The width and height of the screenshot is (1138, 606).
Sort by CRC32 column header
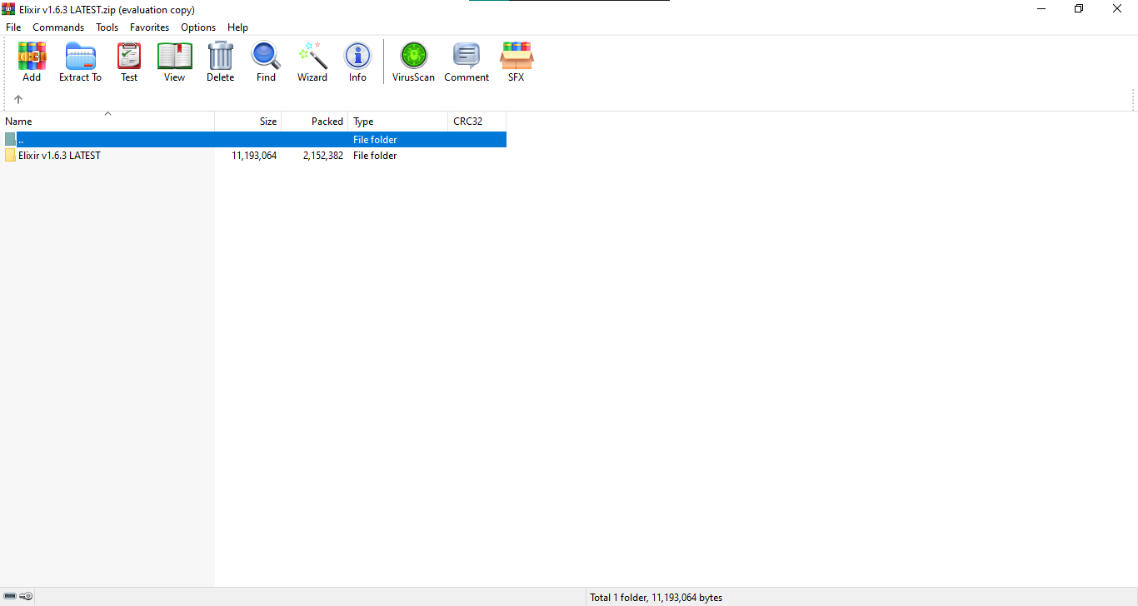coord(477,122)
